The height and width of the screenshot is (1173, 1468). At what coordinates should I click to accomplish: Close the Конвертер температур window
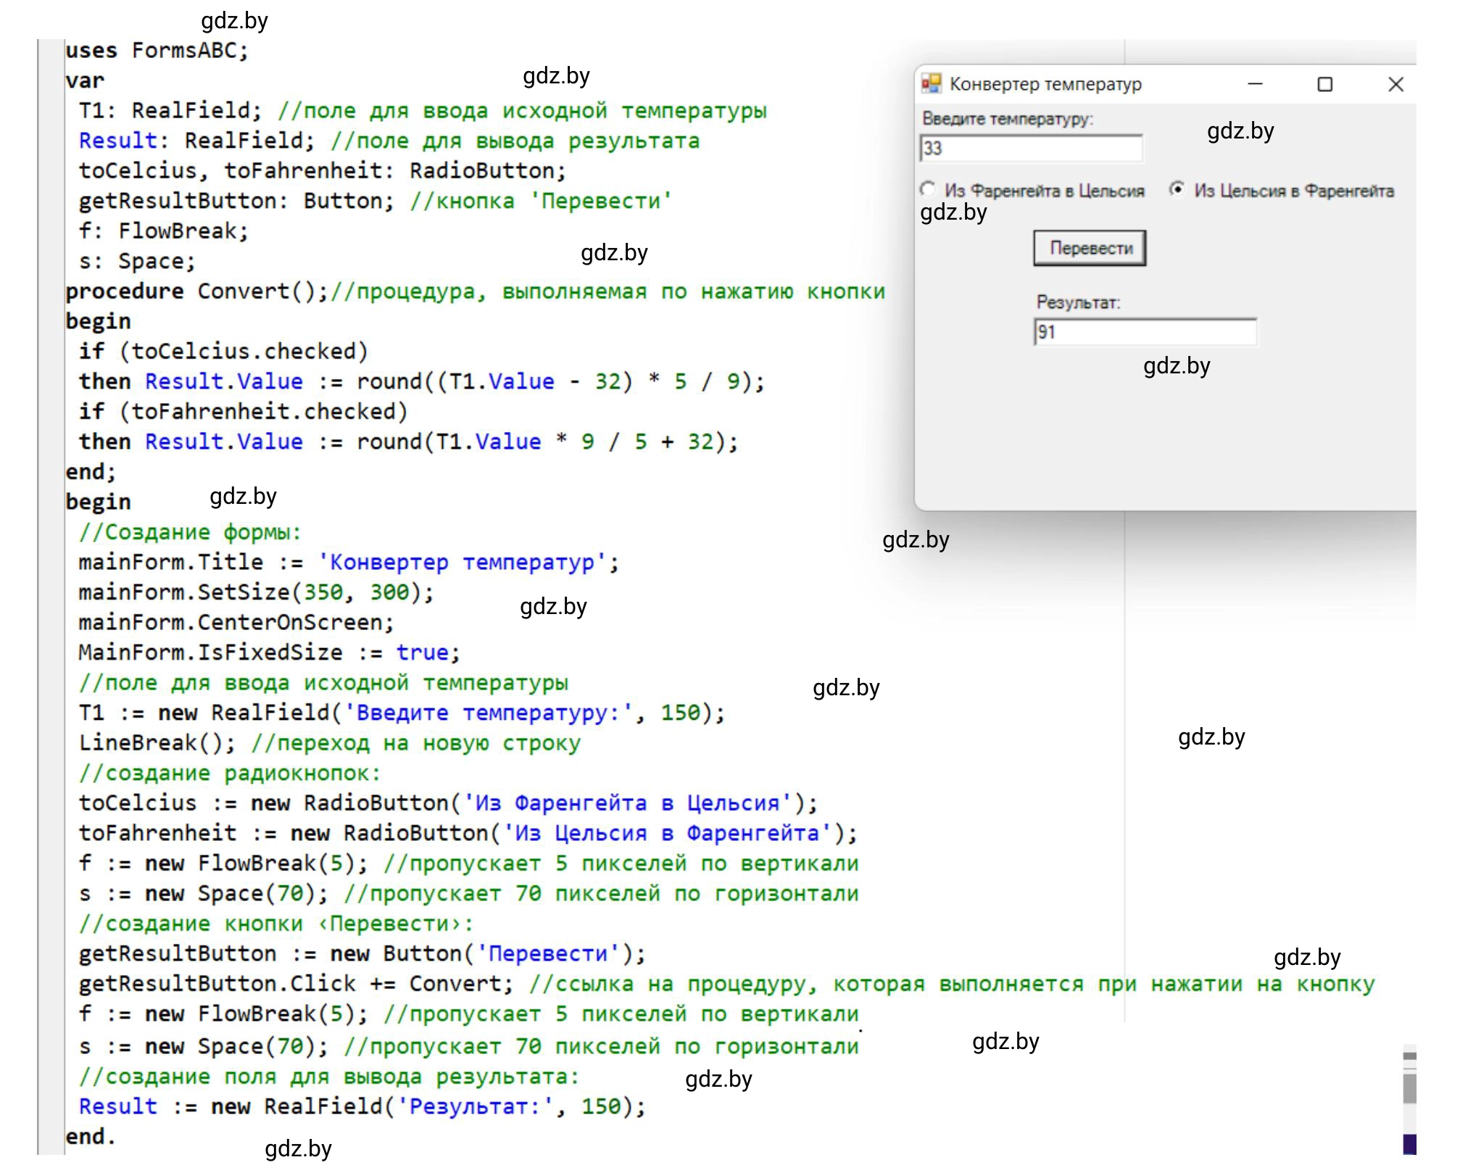1396,84
